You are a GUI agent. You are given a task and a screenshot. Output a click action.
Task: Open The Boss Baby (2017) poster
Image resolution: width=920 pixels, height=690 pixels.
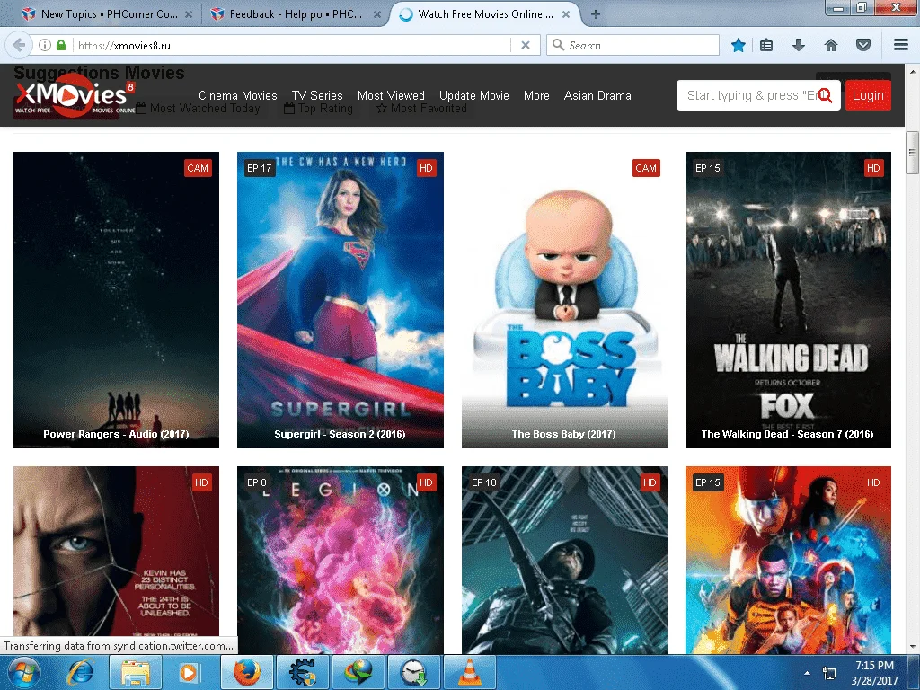(x=564, y=300)
